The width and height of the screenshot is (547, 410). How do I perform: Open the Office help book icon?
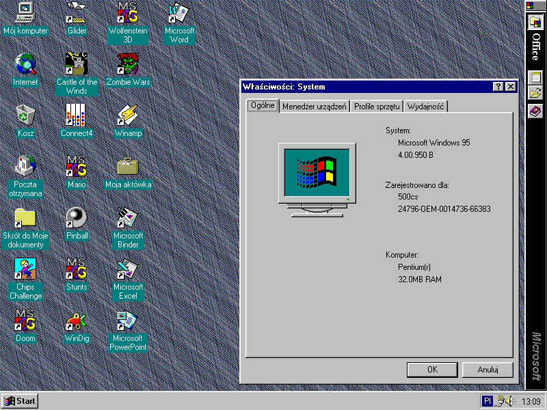point(535,111)
